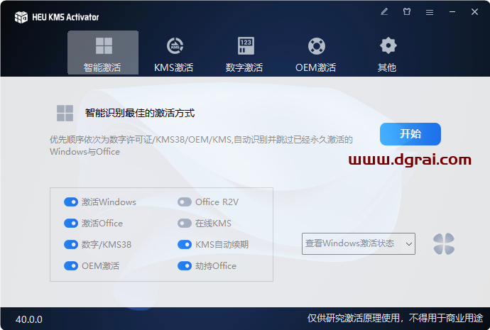Click the 开始 start button
This screenshot has width=490, height=330.
click(410, 134)
